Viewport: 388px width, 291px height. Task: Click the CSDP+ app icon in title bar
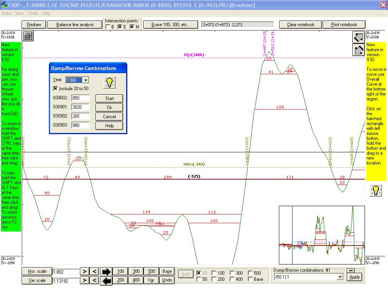[x=4, y=5]
